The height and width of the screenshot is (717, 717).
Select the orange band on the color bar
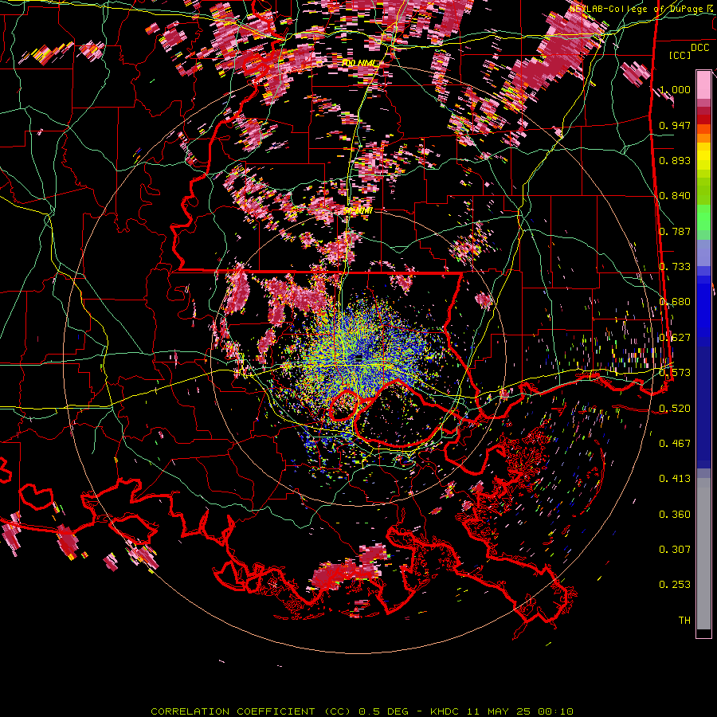point(703,138)
